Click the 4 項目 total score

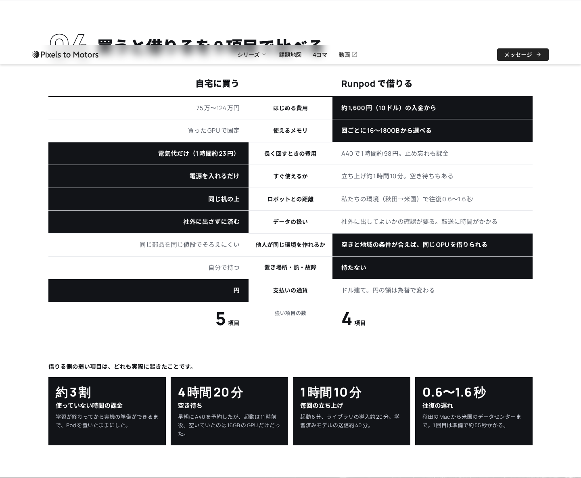353,319
